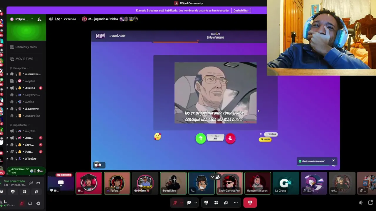Screen dimensions: 376x211
Task: Click the yellow Guardar save button
Action: point(265,139)
